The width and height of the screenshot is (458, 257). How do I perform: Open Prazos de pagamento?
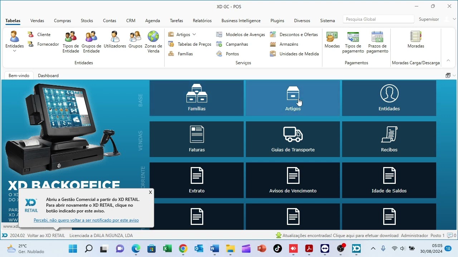tap(377, 42)
